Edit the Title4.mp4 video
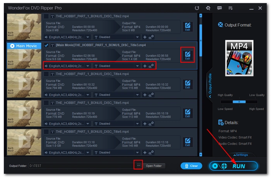Image resolution: width=271 pixels, height=178 pixels. [188, 84]
